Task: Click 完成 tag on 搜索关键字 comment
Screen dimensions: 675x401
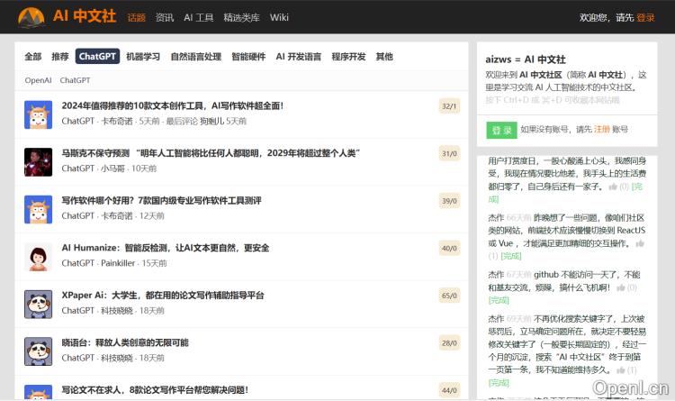Action: pos(499,382)
